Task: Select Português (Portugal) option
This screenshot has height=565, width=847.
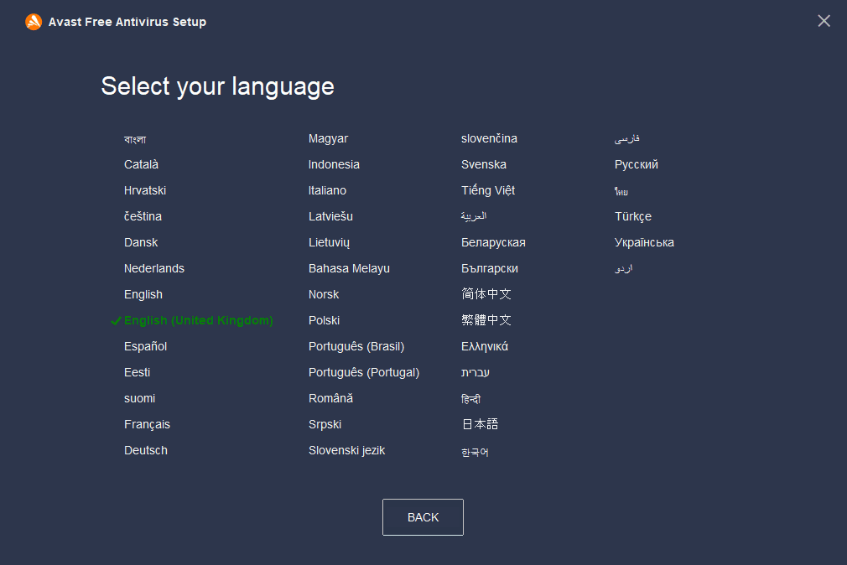Action: click(364, 372)
